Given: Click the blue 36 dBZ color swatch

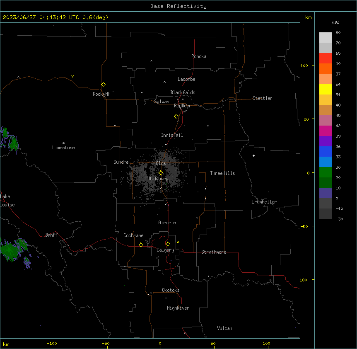Looking at the screenshot, I should click(x=326, y=151).
